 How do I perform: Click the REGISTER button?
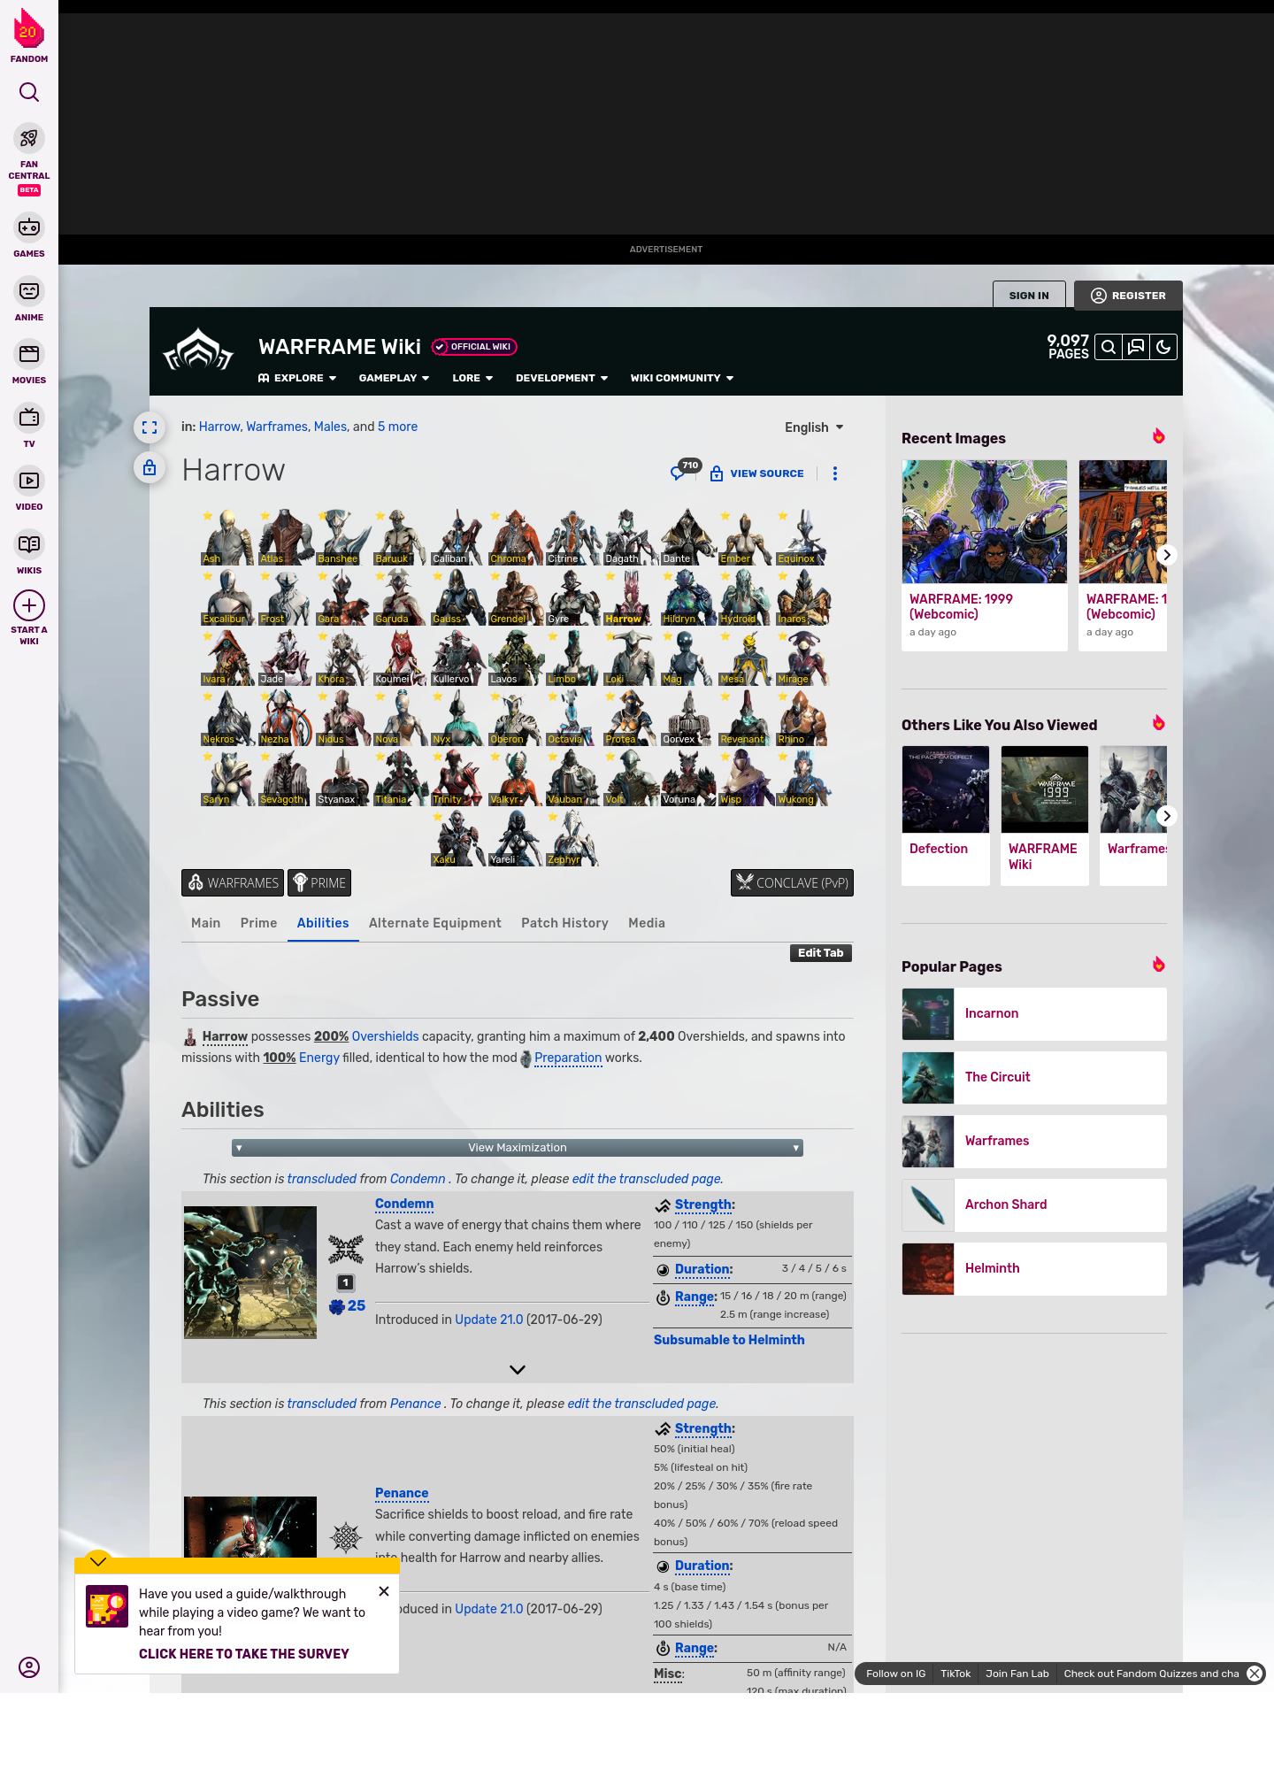click(1128, 296)
